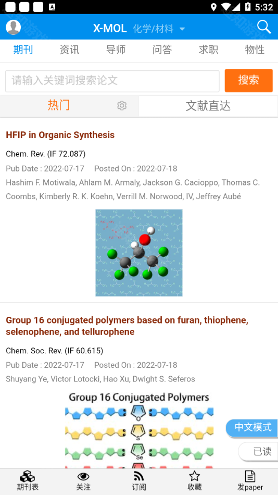Select the 文献直达 tab
The height and width of the screenshot is (495, 278).
coord(208,106)
